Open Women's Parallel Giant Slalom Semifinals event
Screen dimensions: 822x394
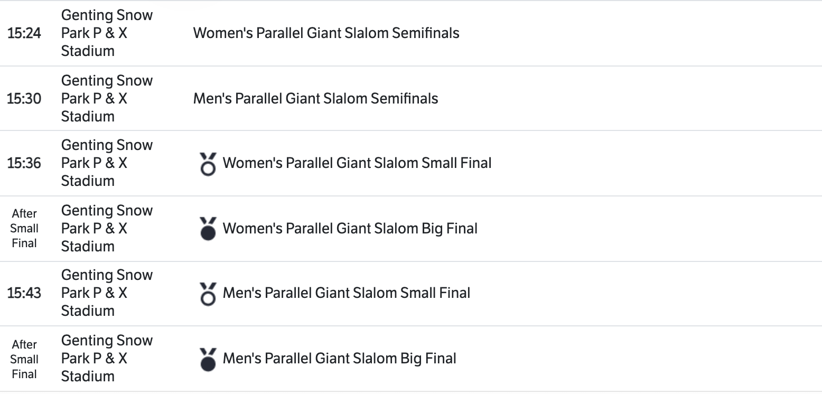(326, 33)
